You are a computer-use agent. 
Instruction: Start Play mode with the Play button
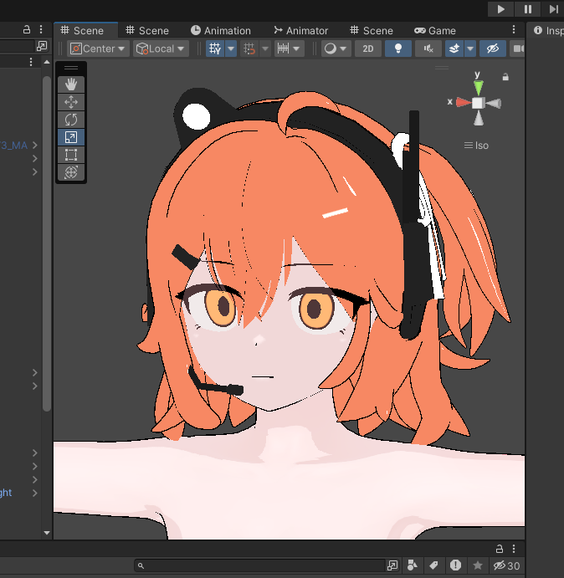click(500, 9)
